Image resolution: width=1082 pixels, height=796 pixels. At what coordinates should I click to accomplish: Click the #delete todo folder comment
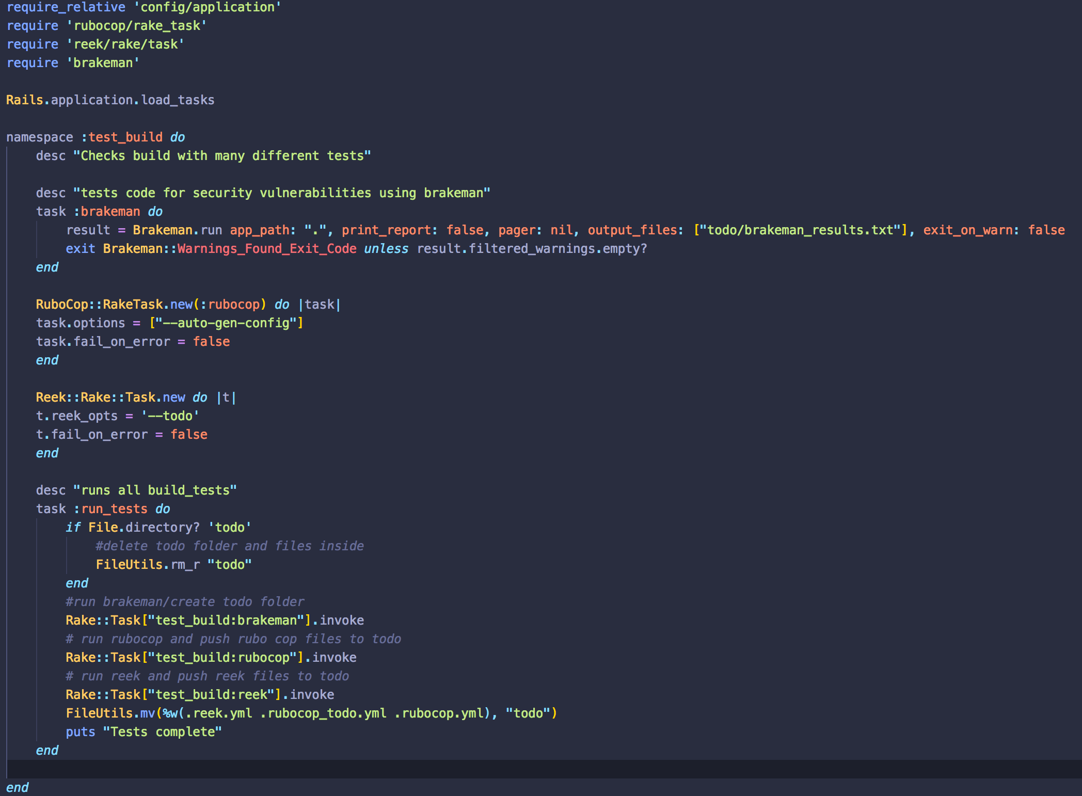[x=230, y=546]
